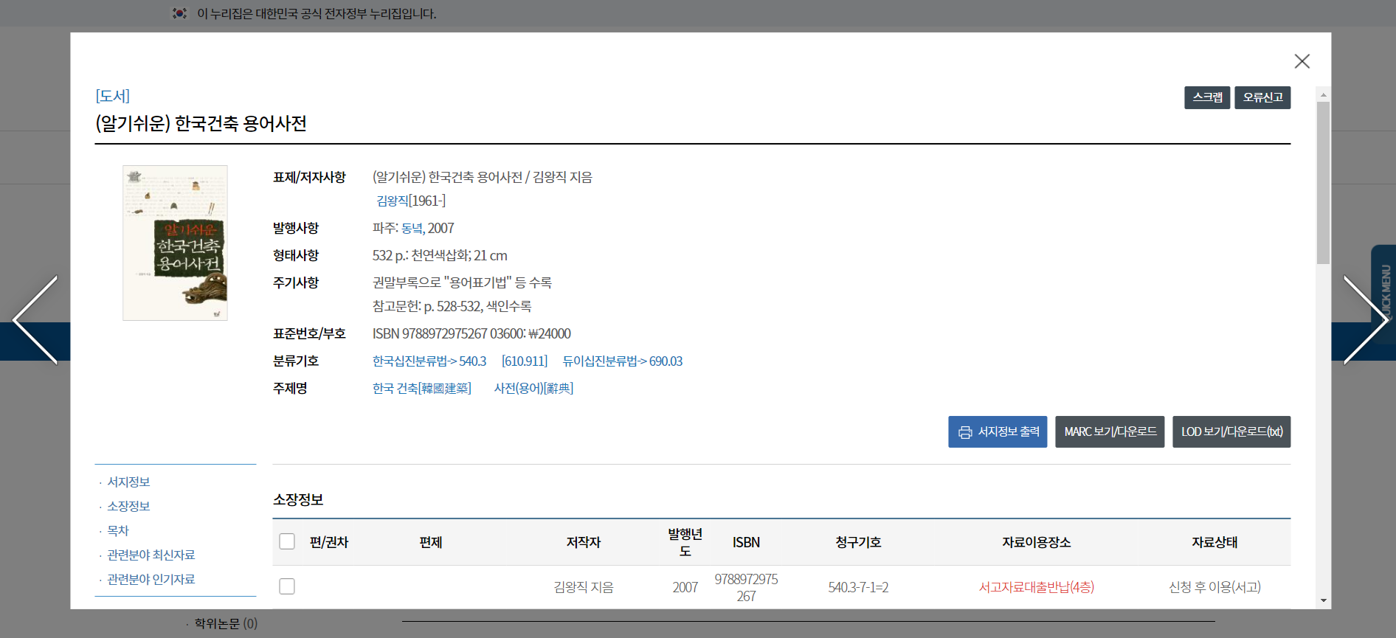Open LOD 보기/다운로드(txt)
Viewport: 1396px width, 638px height.
pos(1231,431)
